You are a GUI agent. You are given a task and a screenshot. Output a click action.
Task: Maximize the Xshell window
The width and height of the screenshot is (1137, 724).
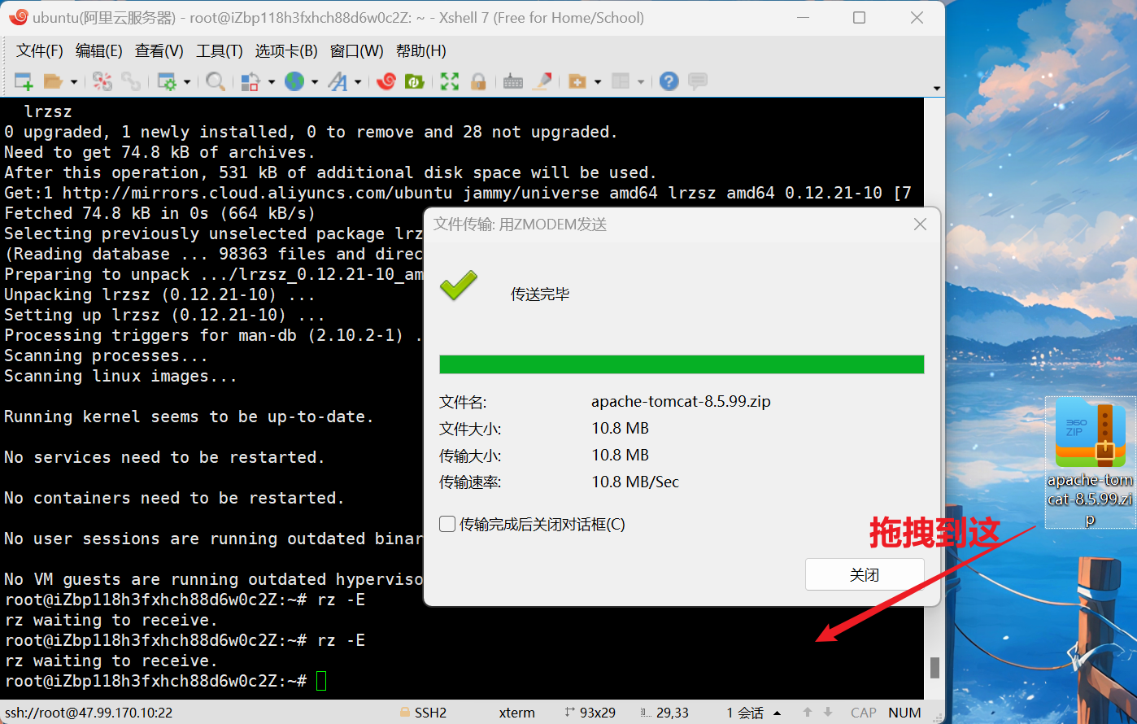pos(859,17)
